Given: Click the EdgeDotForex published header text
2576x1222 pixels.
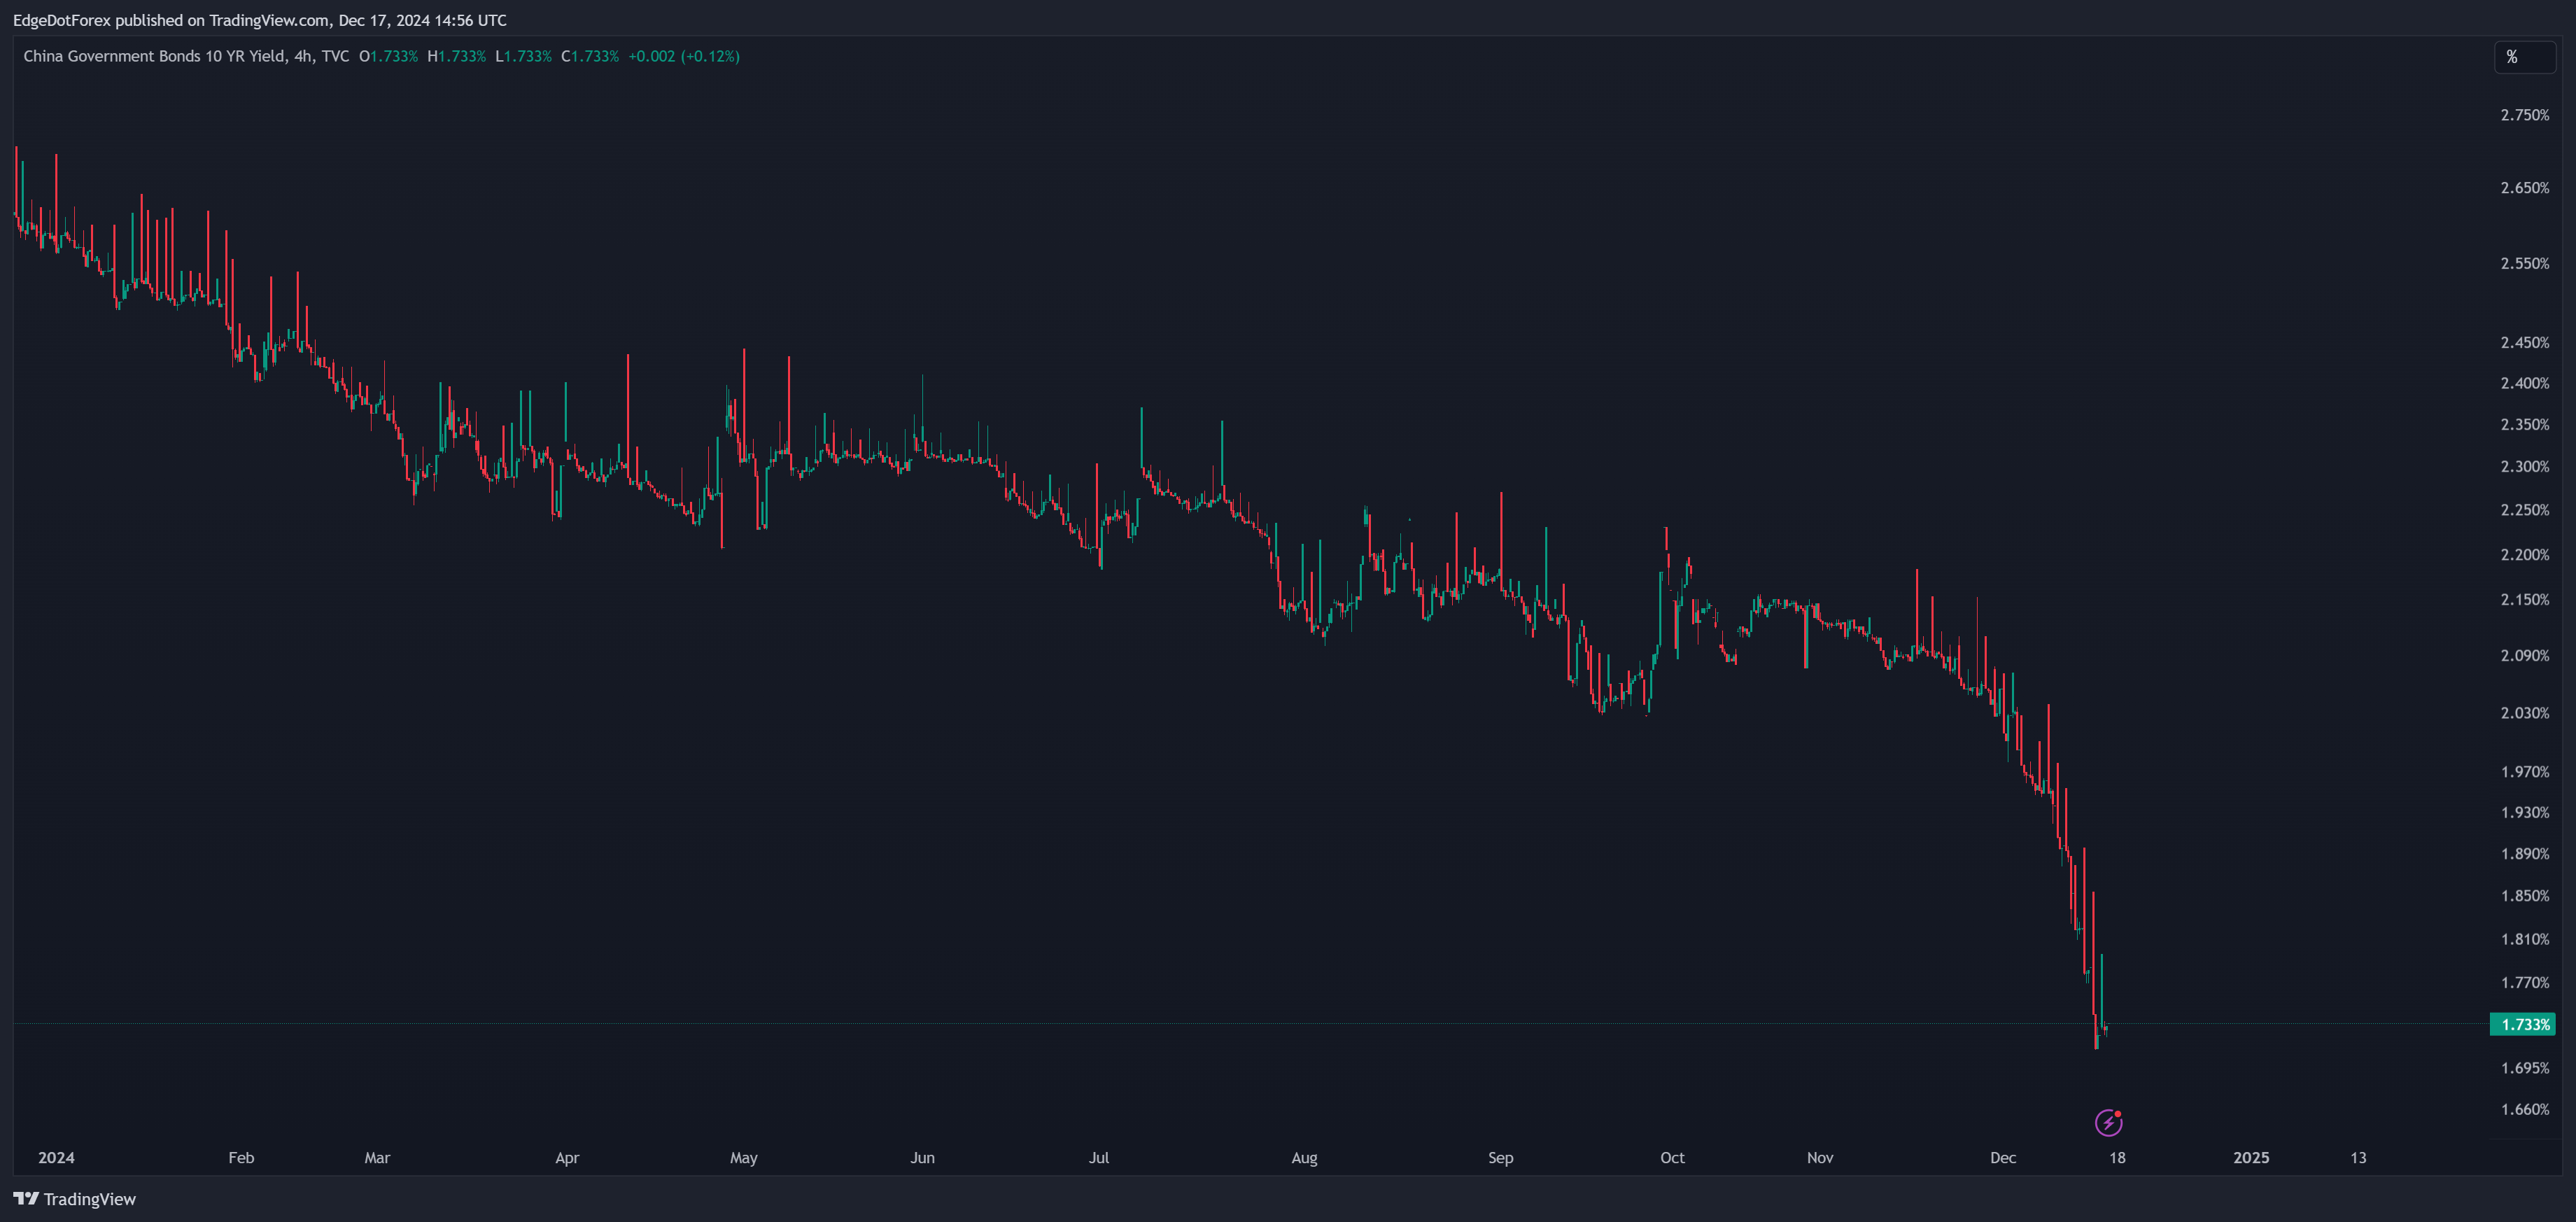Looking at the screenshot, I should [x=260, y=20].
